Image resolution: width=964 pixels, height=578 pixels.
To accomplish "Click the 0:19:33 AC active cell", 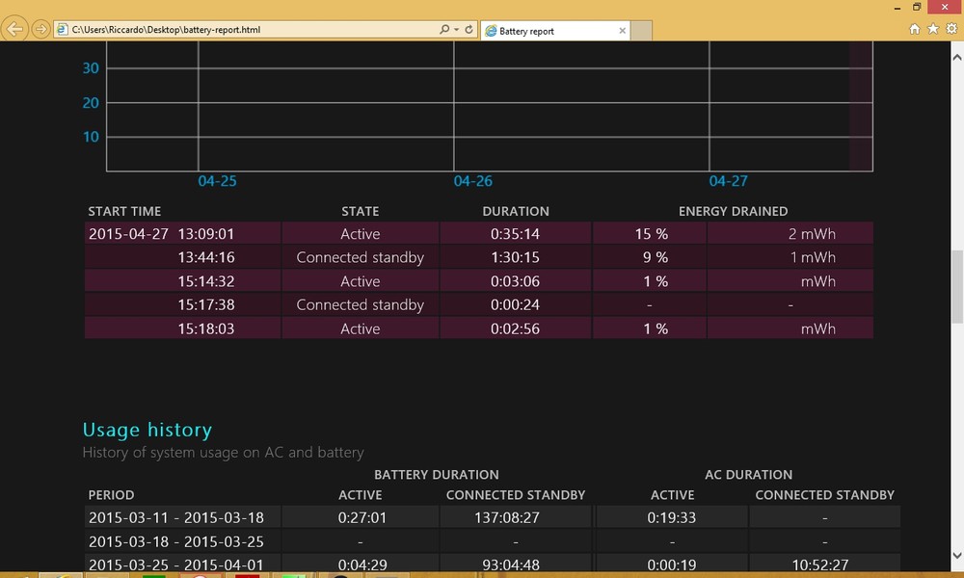I will [x=671, y=517].
